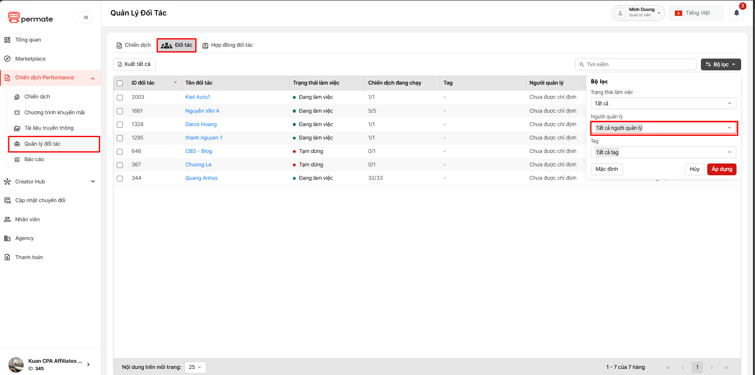The image size is (755, 375).
Task: Click the Thanh toán payment icon
Action: coord(7,257)
